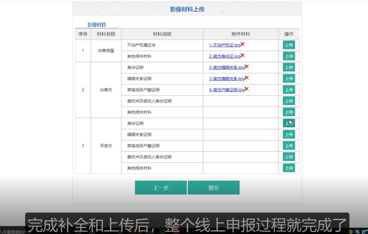Image resolution: width=368 pixels, height=234 pixels.
Task: Remove 4-卖方户籍证明.jpg with red X icon
Action: pyautogui.click(x=247, y=88)
